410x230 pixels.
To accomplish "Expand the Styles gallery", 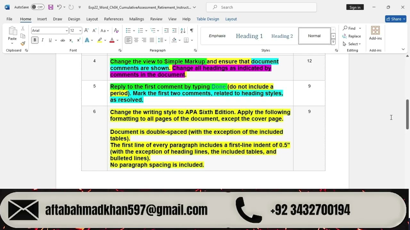I will [333, 42].
